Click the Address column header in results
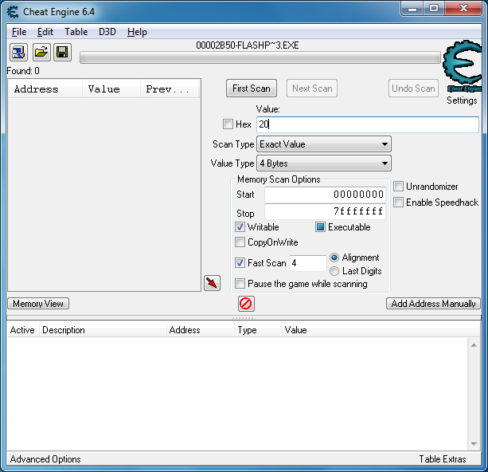Viewport: 488px width, 472px height. click(45, 89)
